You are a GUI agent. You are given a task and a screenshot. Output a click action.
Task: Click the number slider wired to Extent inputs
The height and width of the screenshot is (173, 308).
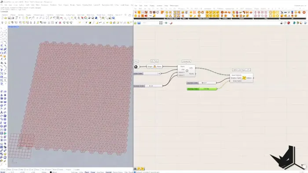point(148,86)
